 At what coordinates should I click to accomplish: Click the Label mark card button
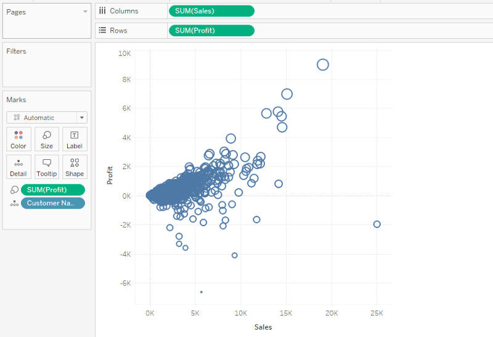click(75, 139)
